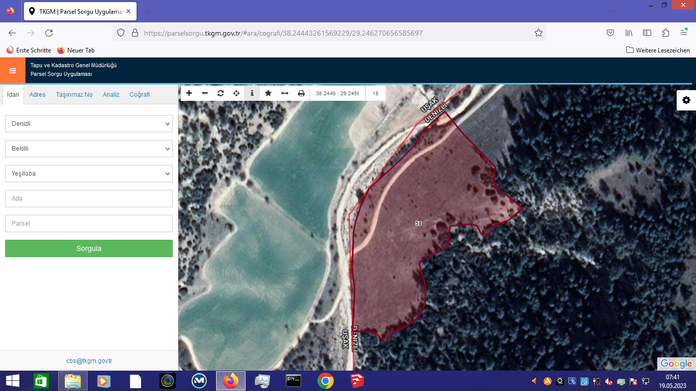This screenshot has height=391, width=696.
Task: Expand the Bekilli district dropdown
Action: 89,149
